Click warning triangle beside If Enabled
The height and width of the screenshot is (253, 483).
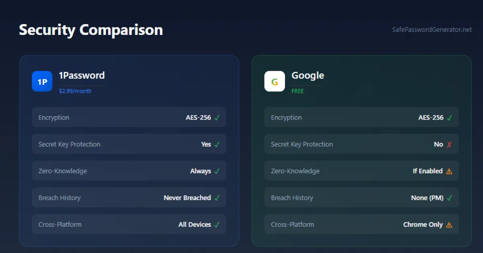[449, 171]
